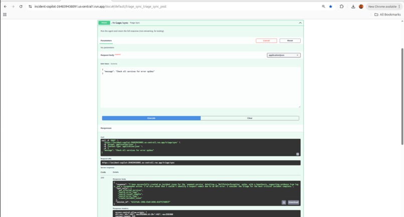Click the New Chrome available button
Image resolution: width=404 pixels, height=217 pixels.
click(x=382, y=6)
